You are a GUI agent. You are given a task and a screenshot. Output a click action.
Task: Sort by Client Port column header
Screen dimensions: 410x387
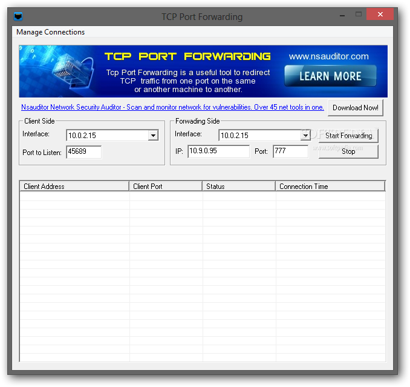click(x=166, y=186)
